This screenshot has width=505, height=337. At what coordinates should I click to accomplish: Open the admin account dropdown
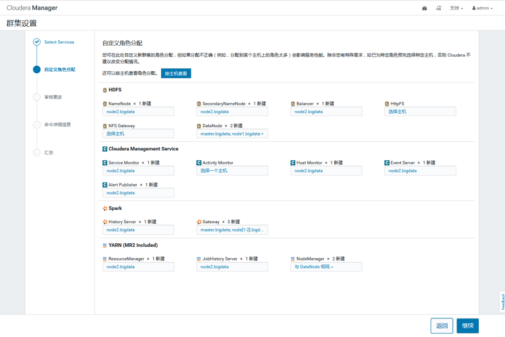[482, 8]
